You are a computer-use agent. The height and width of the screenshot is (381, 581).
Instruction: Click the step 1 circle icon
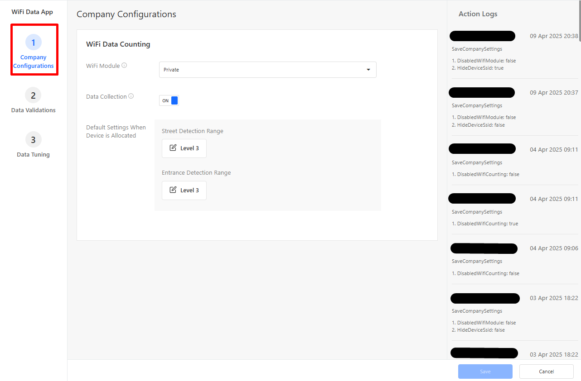pos(34,43)
